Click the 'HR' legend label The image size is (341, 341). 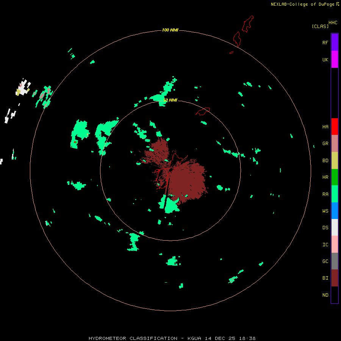(325, 177)
